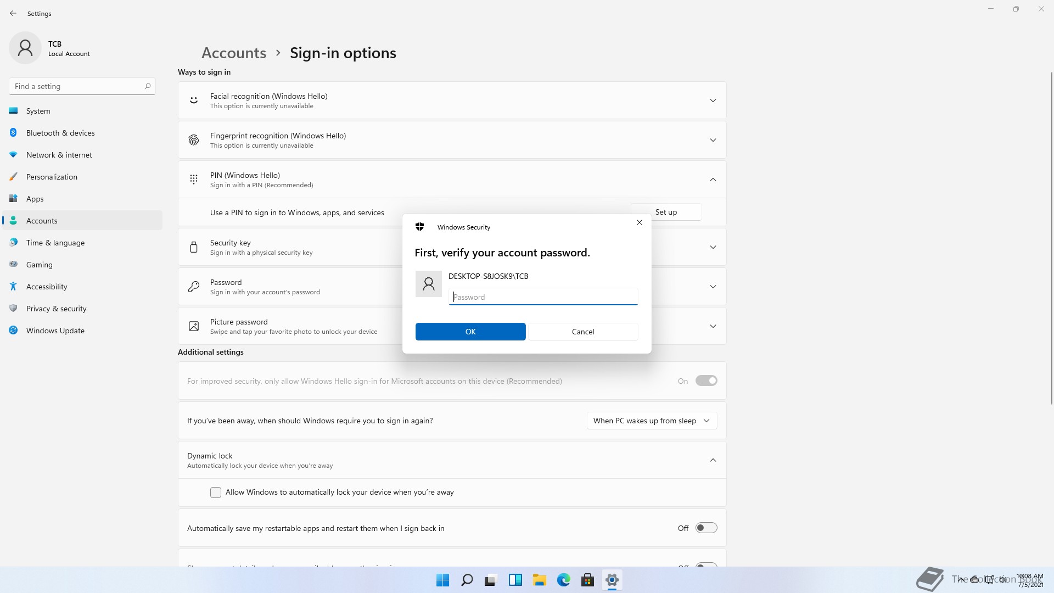Open Widgets from the taskbar

coord(515,580)
